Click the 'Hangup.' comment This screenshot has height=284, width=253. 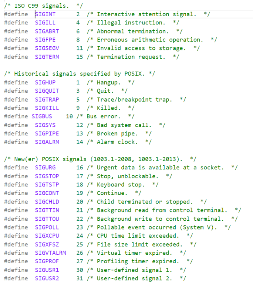tap(111, 82)
